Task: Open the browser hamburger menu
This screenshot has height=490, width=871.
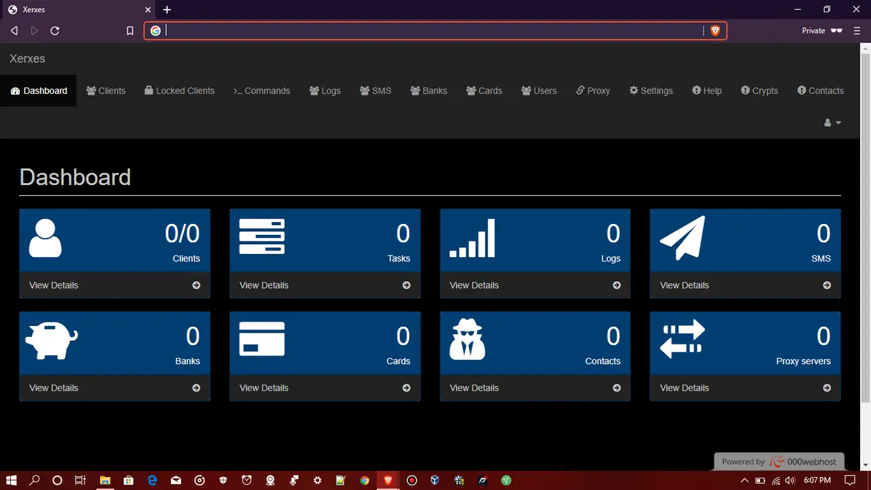Action: [x=857, y=31]
